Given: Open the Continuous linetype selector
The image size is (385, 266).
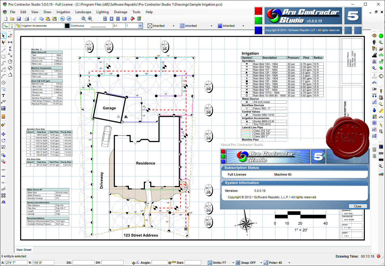Looking at the screenshot, I should [91, 26].
